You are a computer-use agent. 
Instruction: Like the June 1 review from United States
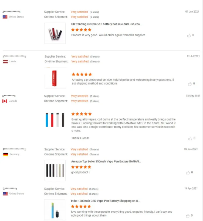point(189,35)
